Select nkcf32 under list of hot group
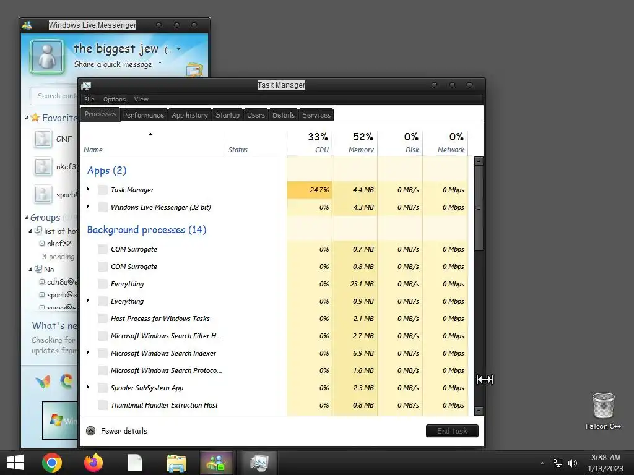 coord(59,244)
